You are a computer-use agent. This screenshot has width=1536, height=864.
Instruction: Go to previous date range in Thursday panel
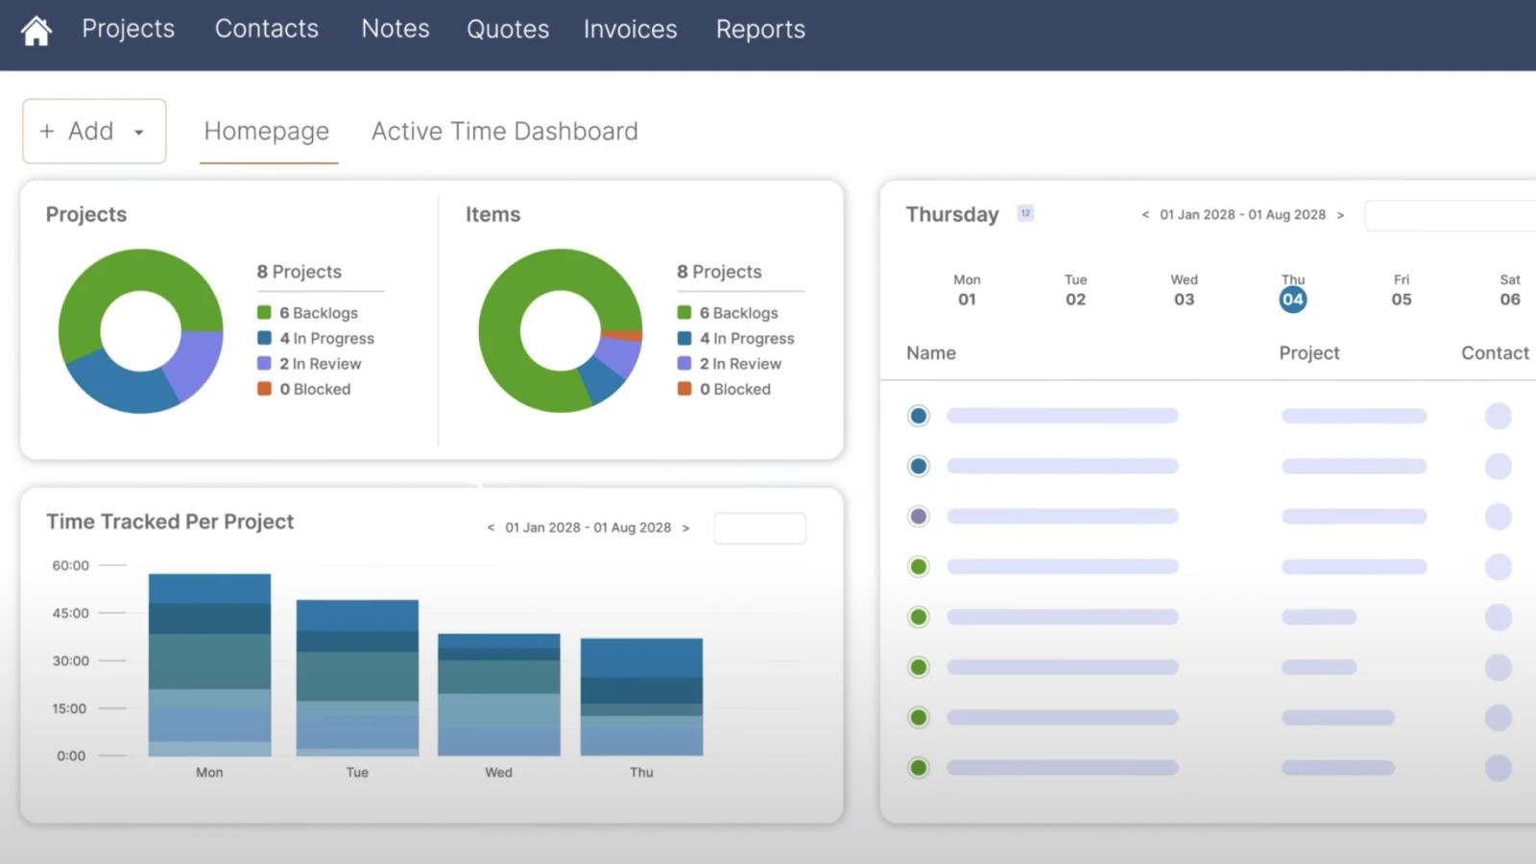1145,215
